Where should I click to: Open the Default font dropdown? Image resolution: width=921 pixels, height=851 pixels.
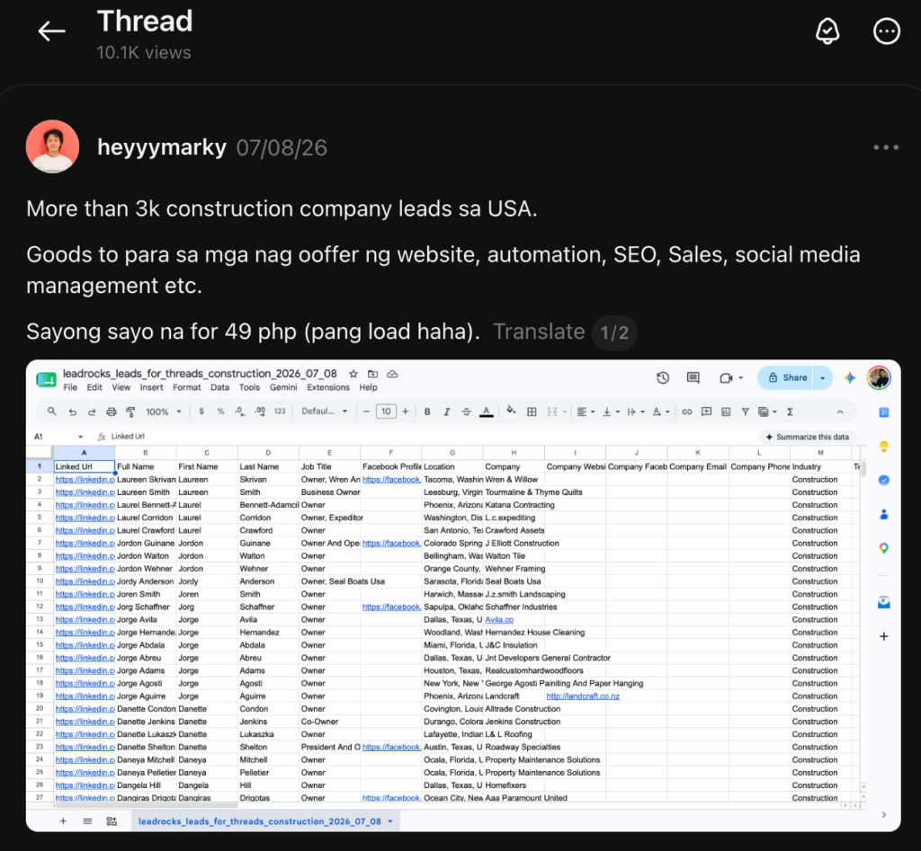click(324, 412)
